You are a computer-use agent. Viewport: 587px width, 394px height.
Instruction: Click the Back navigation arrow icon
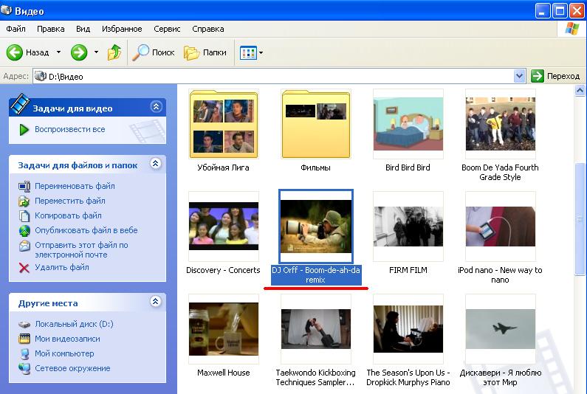[x=16, y=52]
